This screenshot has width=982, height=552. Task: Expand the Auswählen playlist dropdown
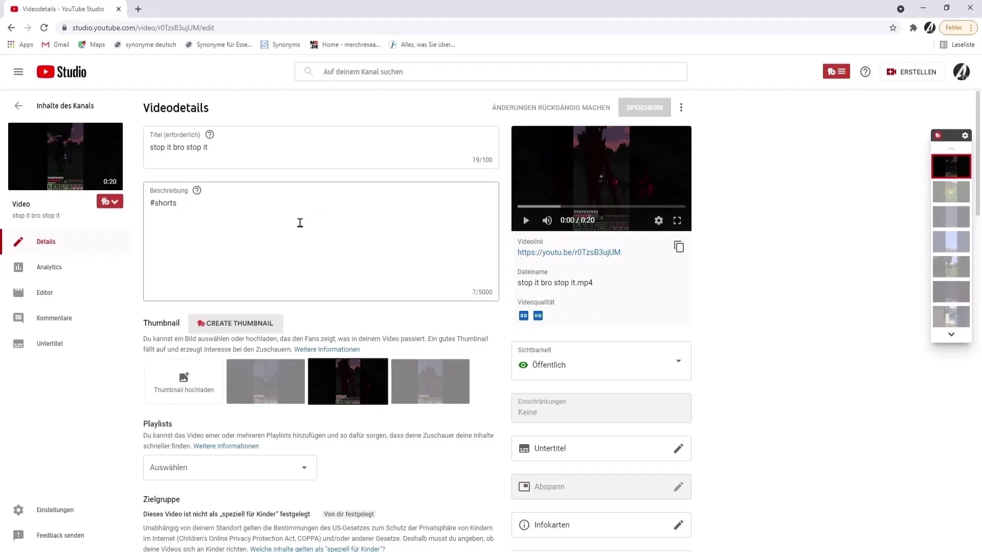[x=230, y=468]
